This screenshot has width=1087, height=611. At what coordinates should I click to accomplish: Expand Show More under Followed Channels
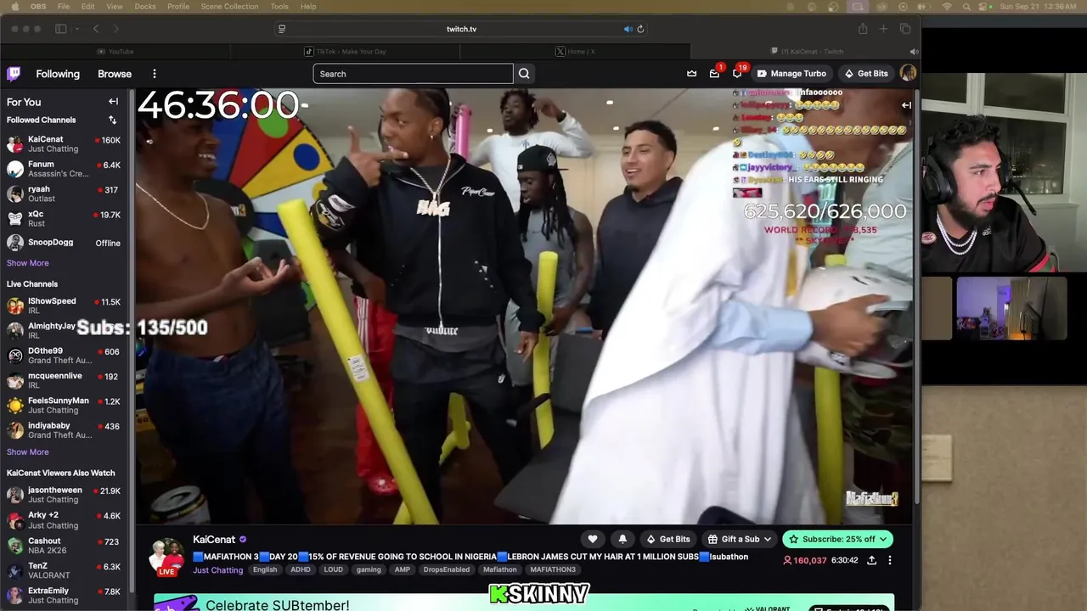coord(28,263)
